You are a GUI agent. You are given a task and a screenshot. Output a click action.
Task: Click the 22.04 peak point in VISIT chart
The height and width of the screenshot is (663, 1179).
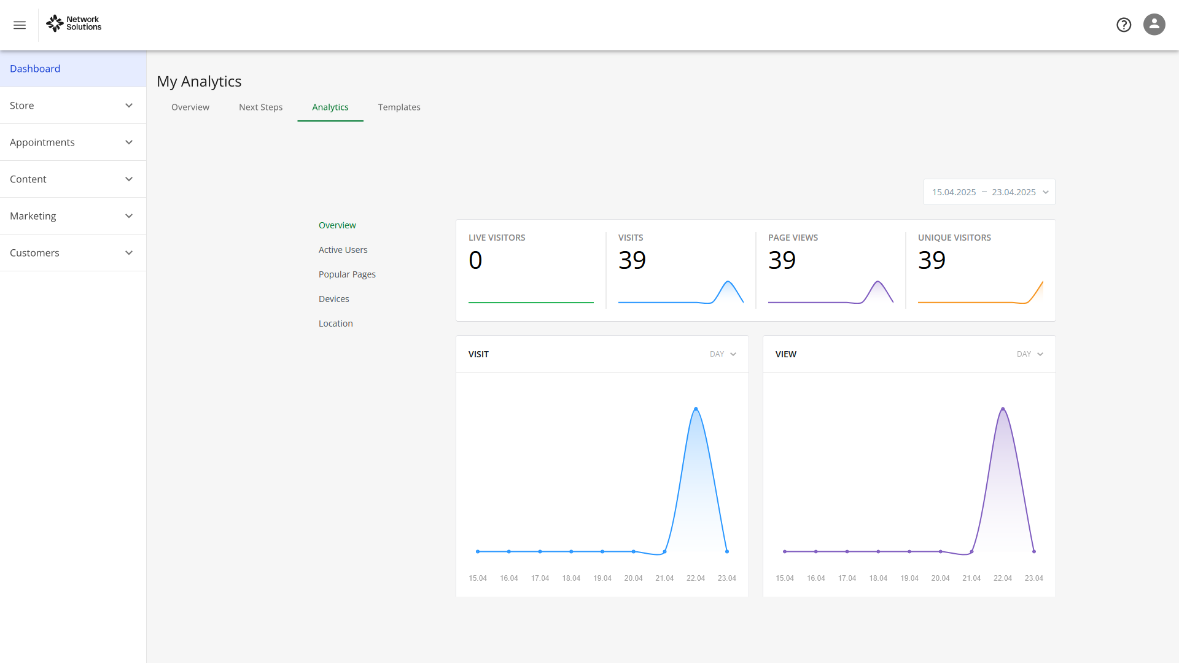point(696,409)
